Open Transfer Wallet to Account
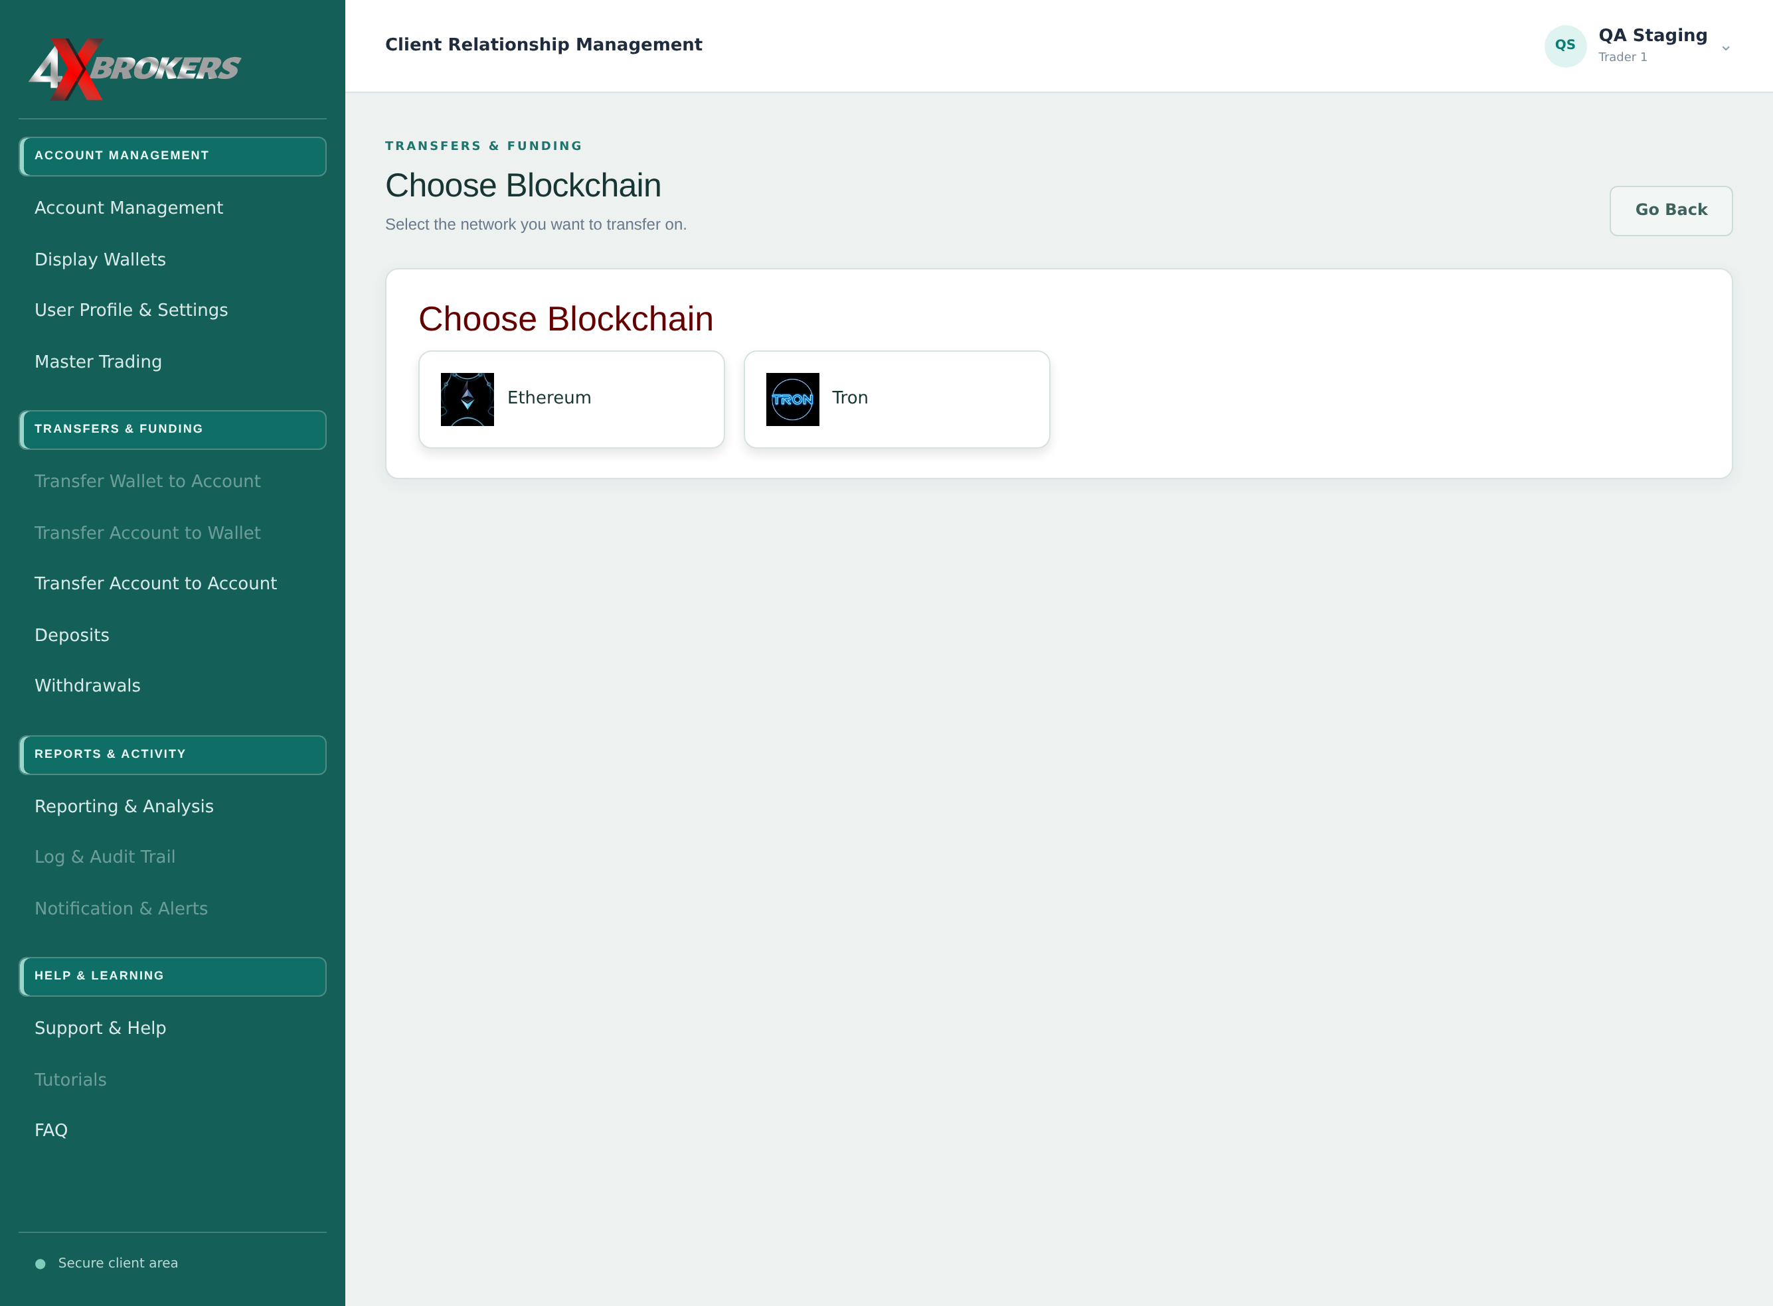1773x1306 pixels. (x=147, y=481)
